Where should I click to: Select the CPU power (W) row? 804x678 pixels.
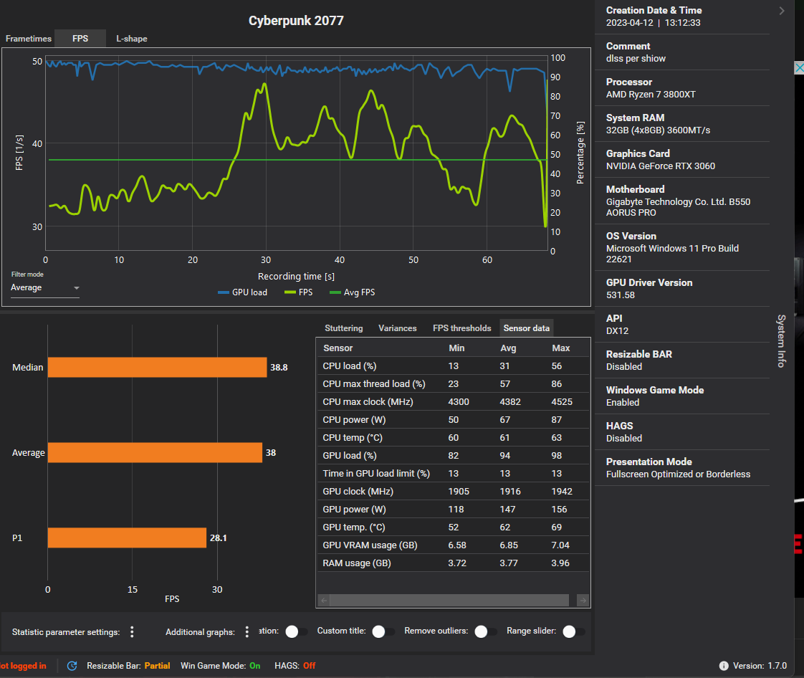(x=454, y=420)
